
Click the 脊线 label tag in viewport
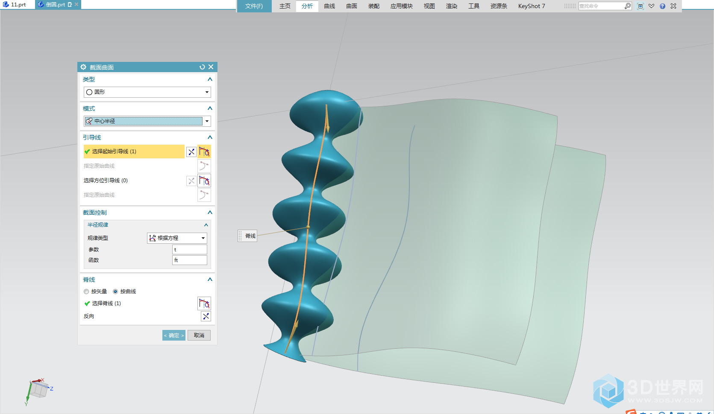coord(247,236)
